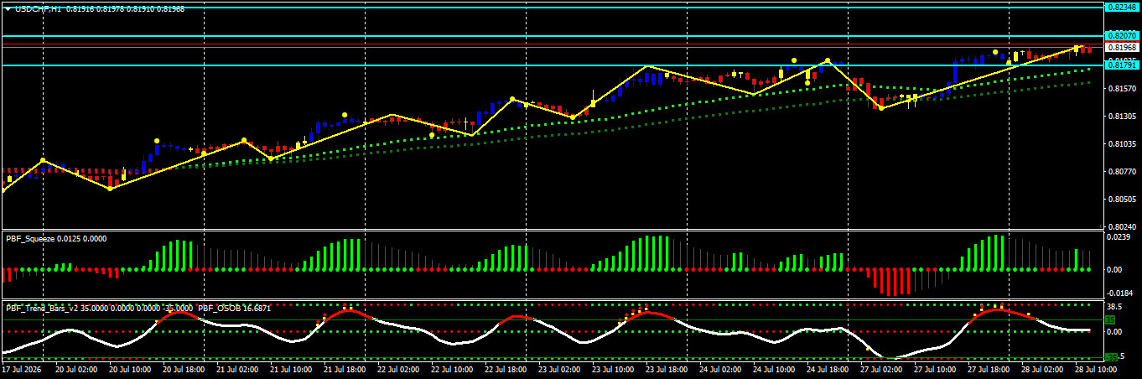
Task: Click the 0.82348 cyan price label
Action: (1122, 7)
